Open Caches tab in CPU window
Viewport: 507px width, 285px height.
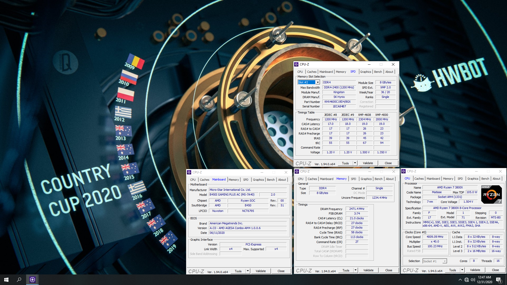419,179
